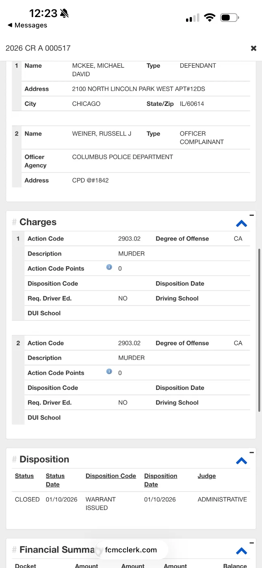
Task: Tap the battery status icon
Action: [230, 17]
